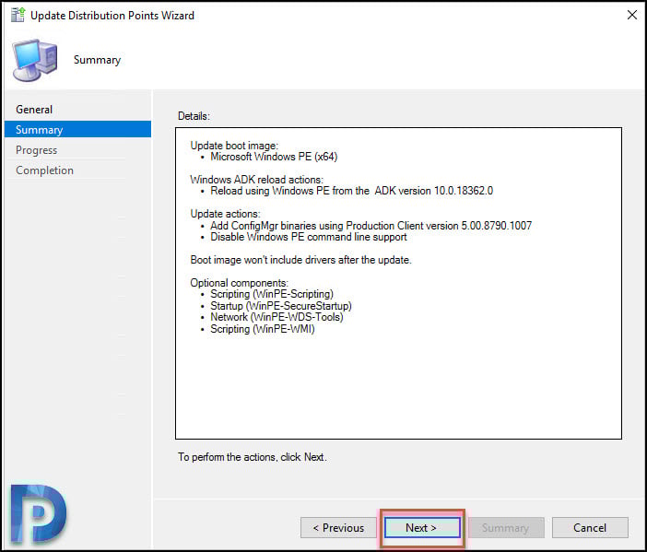The width and height of the screenshot is (647, 552).
Task: Click 'Disable Windows PE command line support'
Action: click(309, 237)
